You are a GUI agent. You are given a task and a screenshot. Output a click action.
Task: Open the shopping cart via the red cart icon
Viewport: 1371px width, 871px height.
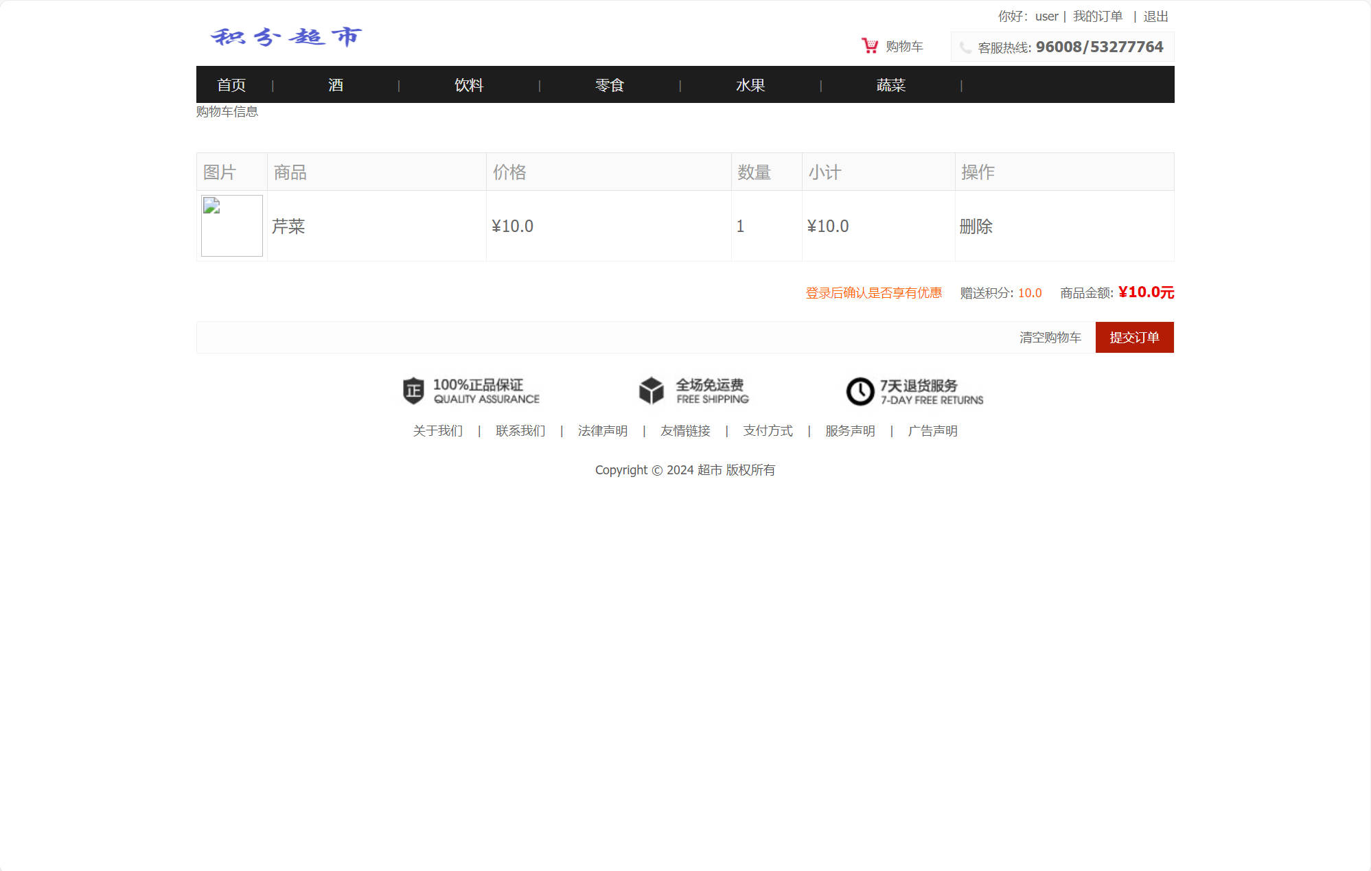click(x=869, y=45)
